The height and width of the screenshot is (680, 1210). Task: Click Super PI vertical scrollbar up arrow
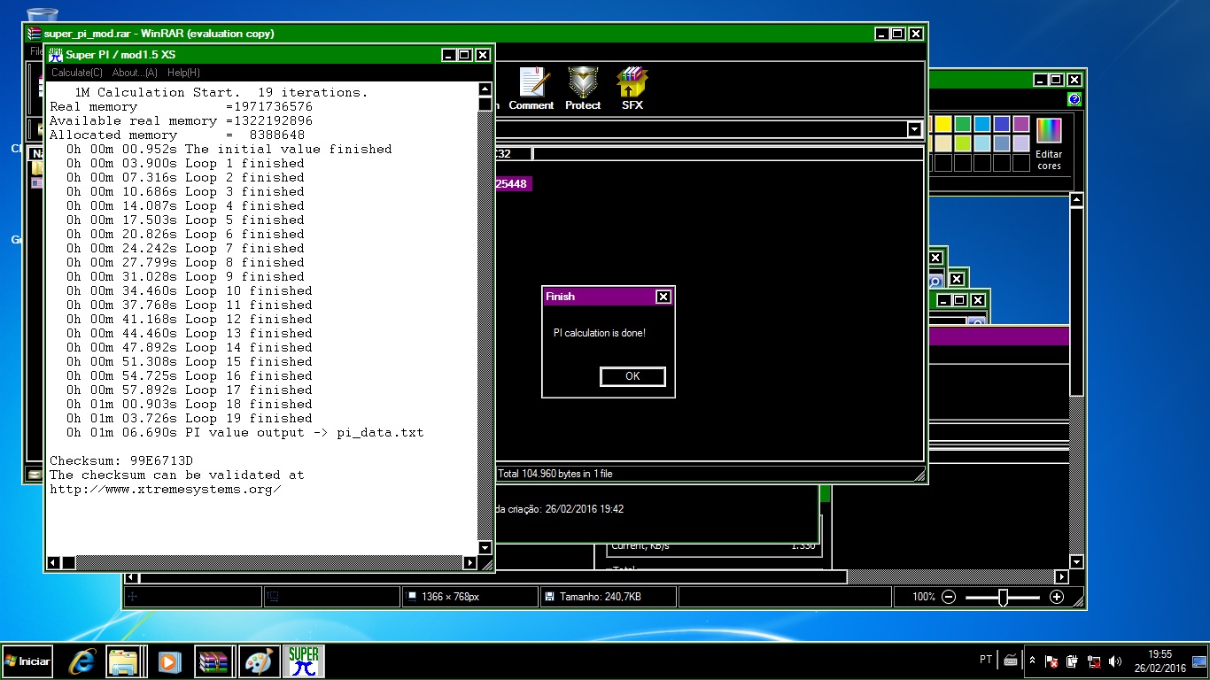(x=485, y=89)
